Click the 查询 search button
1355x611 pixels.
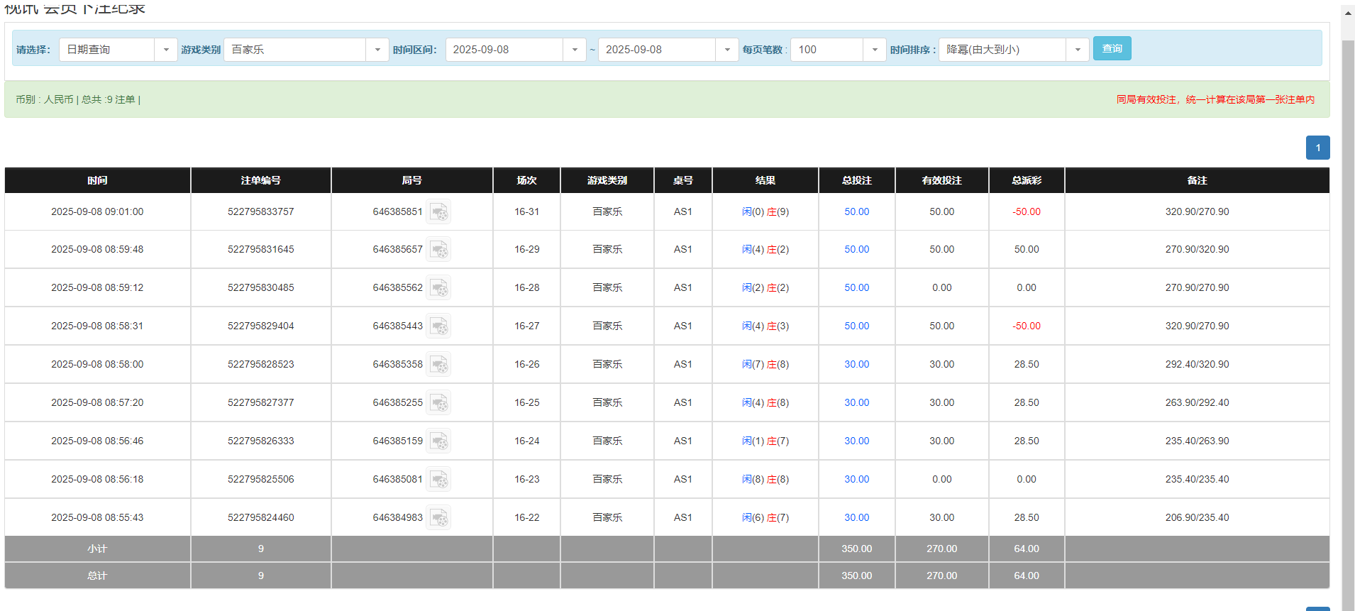point(1112,48)
